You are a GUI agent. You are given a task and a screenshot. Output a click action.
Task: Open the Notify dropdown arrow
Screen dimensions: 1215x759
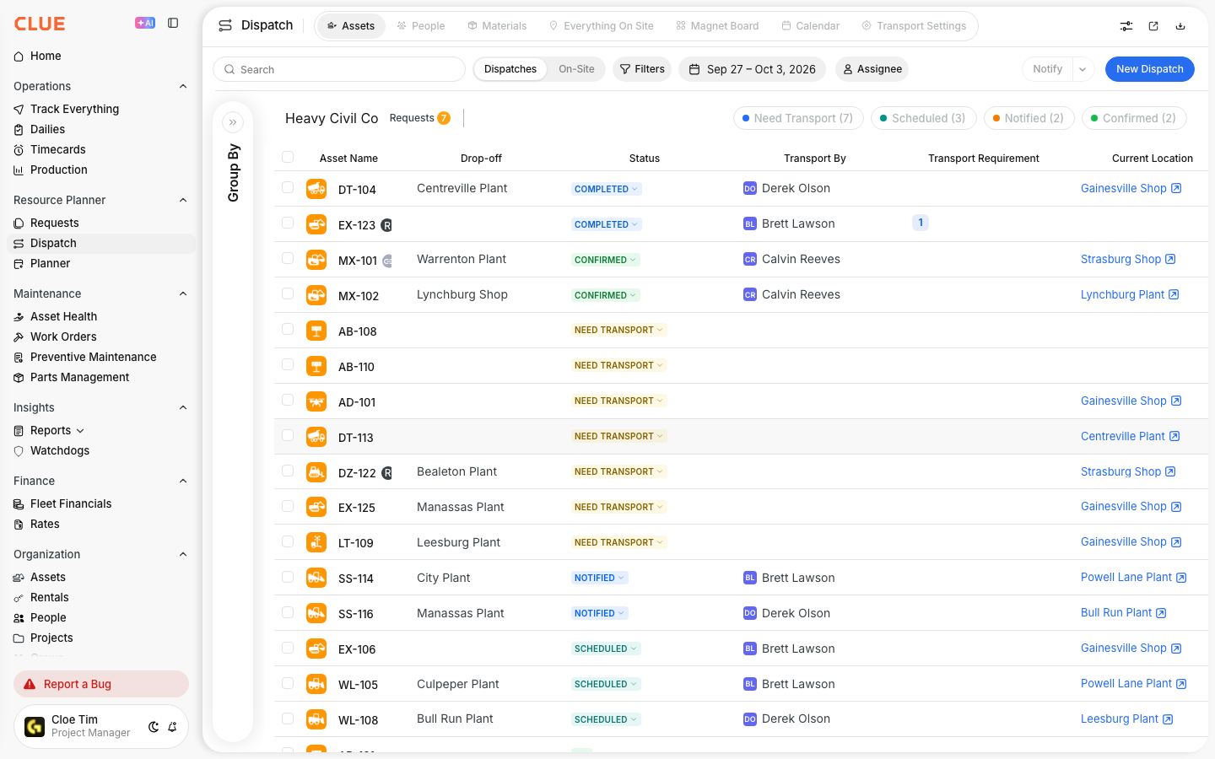tap(1083, 69)
